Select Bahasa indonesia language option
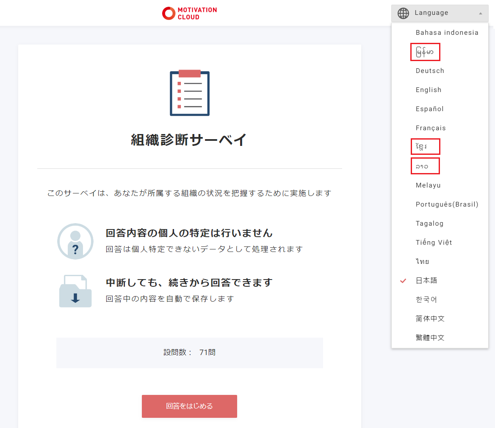495x428 pixels. pyautogui.click(x=447, y=33)
